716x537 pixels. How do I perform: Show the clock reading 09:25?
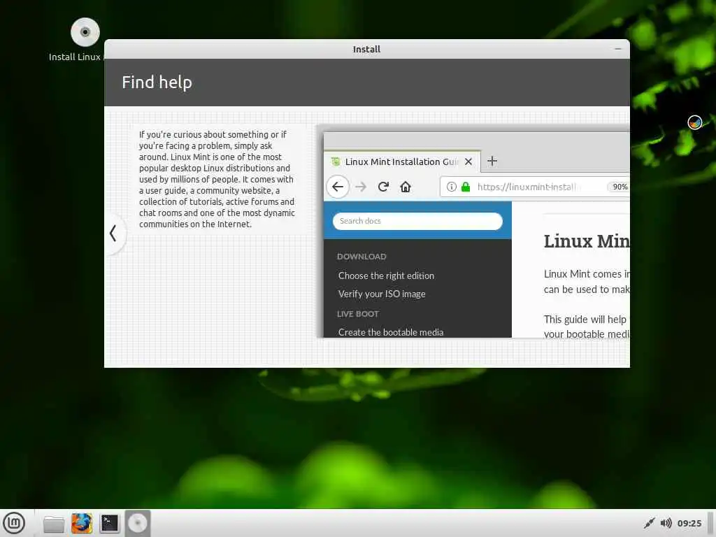689,523
